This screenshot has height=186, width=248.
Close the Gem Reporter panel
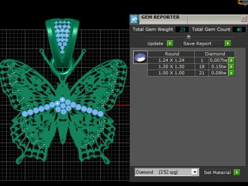click(x=243, y=19)
